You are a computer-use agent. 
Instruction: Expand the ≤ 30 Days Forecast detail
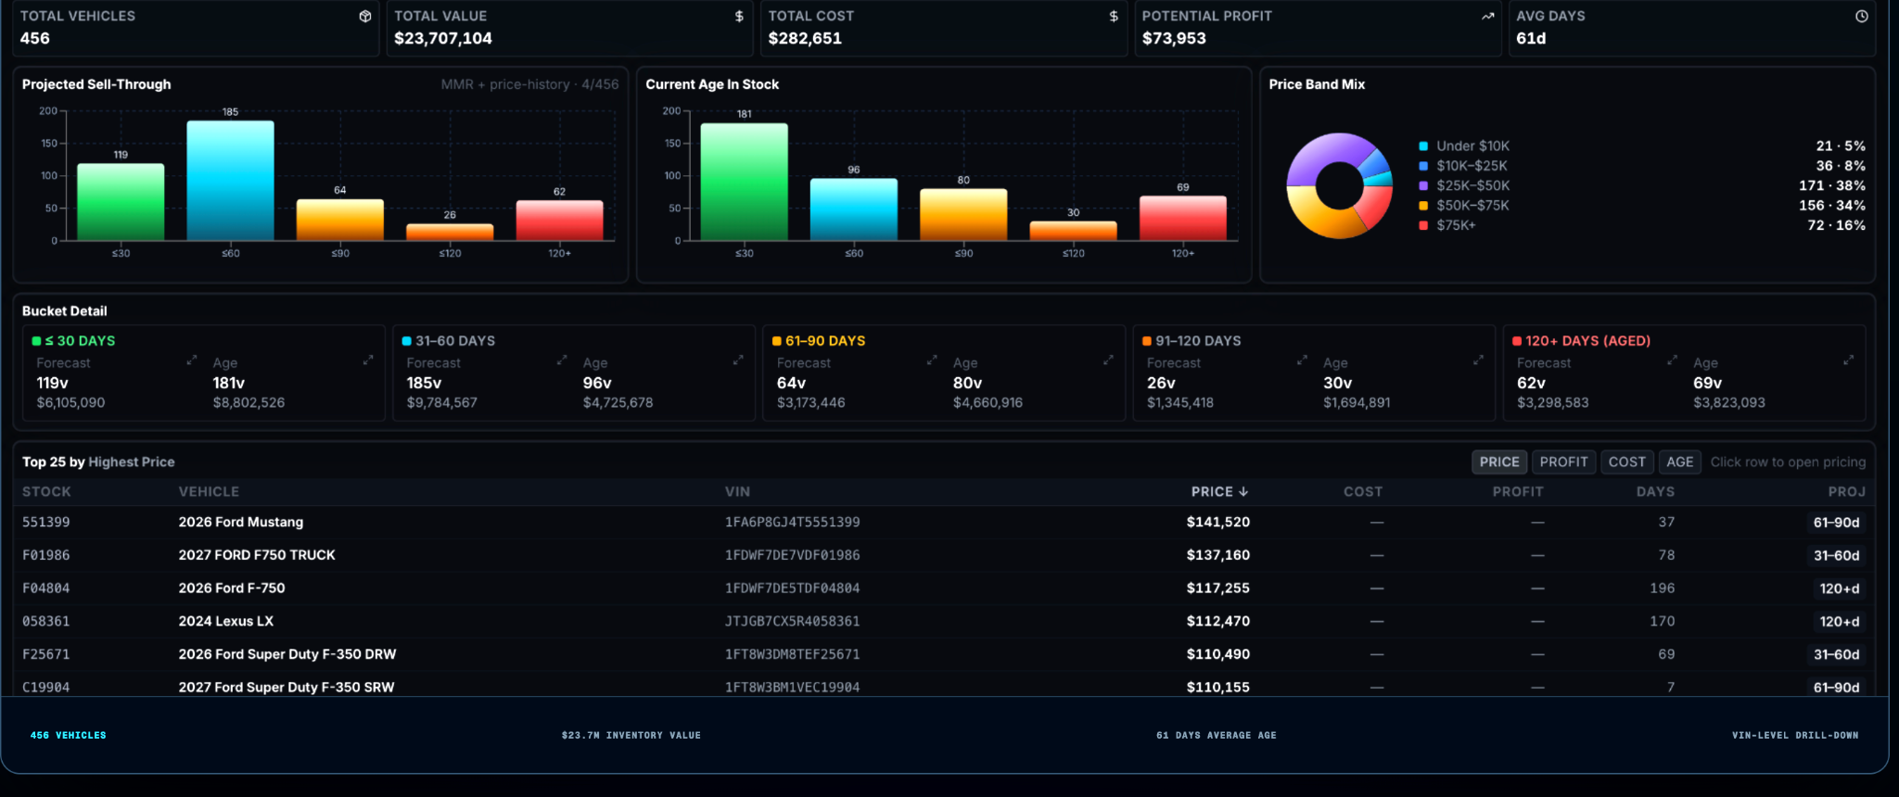192,360
